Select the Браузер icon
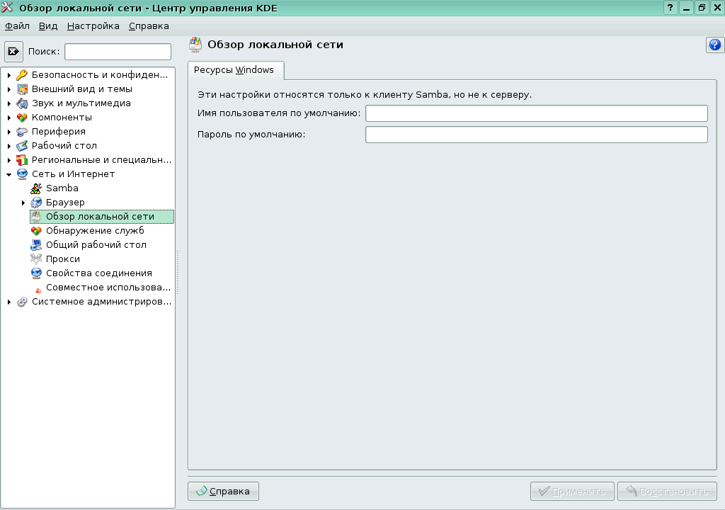 [x=35, y=202]
